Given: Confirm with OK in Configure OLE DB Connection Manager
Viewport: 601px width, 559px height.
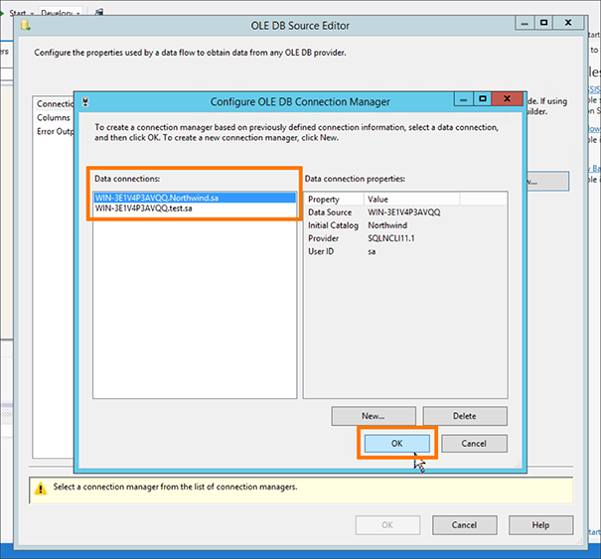Looking at the screenshot, I should point(397,443).
